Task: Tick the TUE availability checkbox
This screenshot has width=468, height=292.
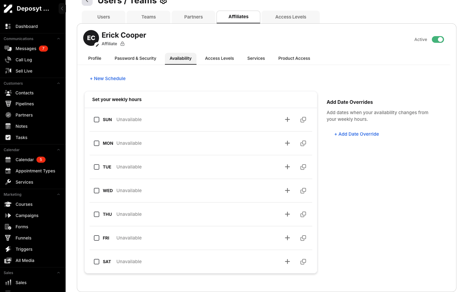Action: (97, 167)
